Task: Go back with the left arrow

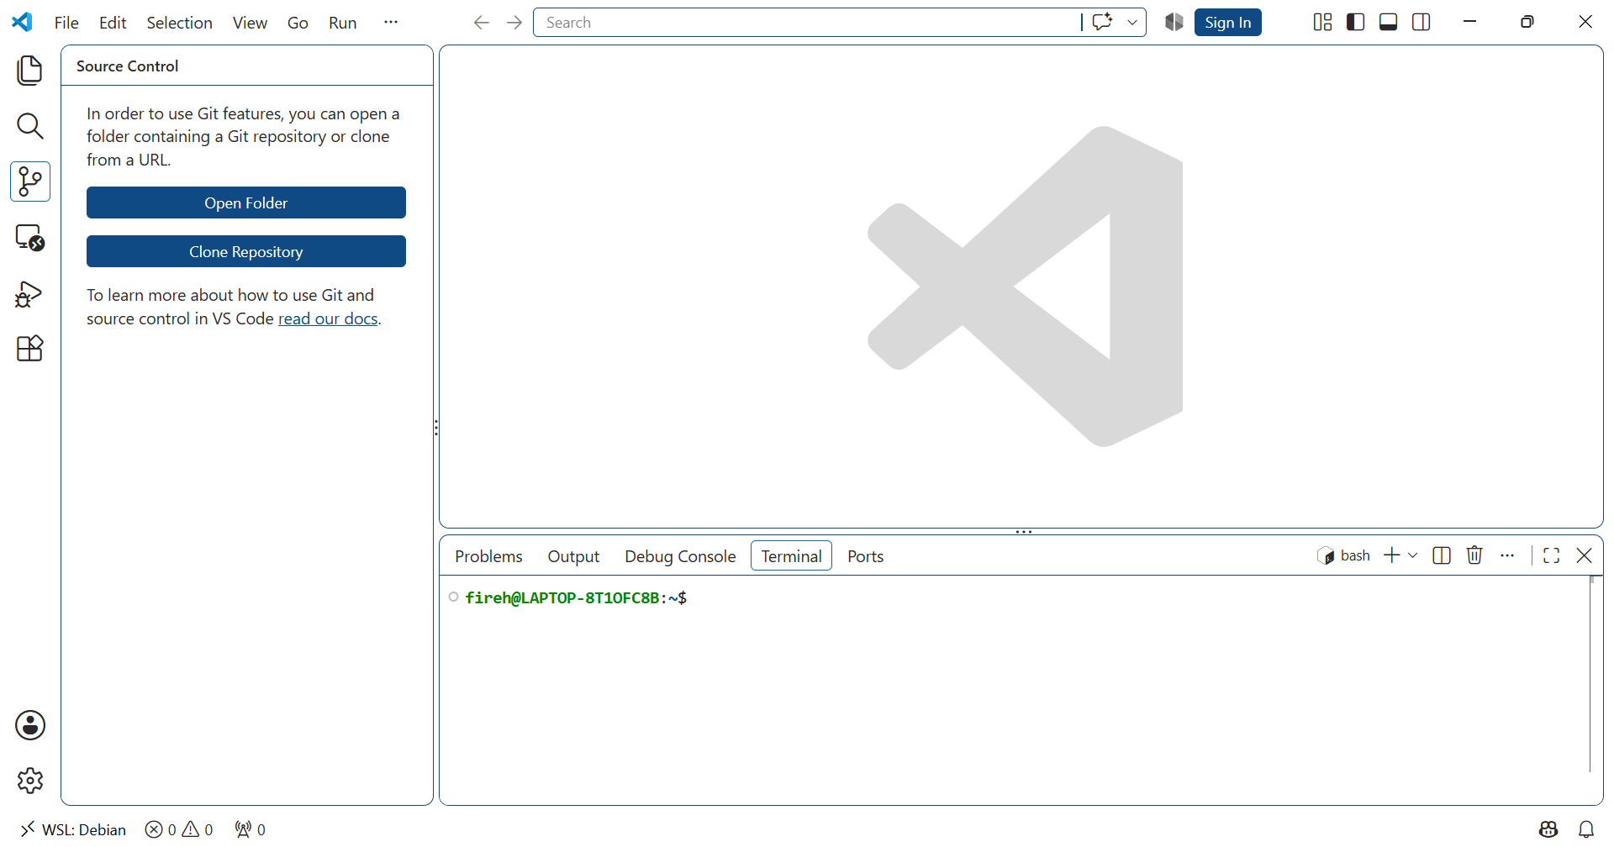Action: (x=481, y=23)
